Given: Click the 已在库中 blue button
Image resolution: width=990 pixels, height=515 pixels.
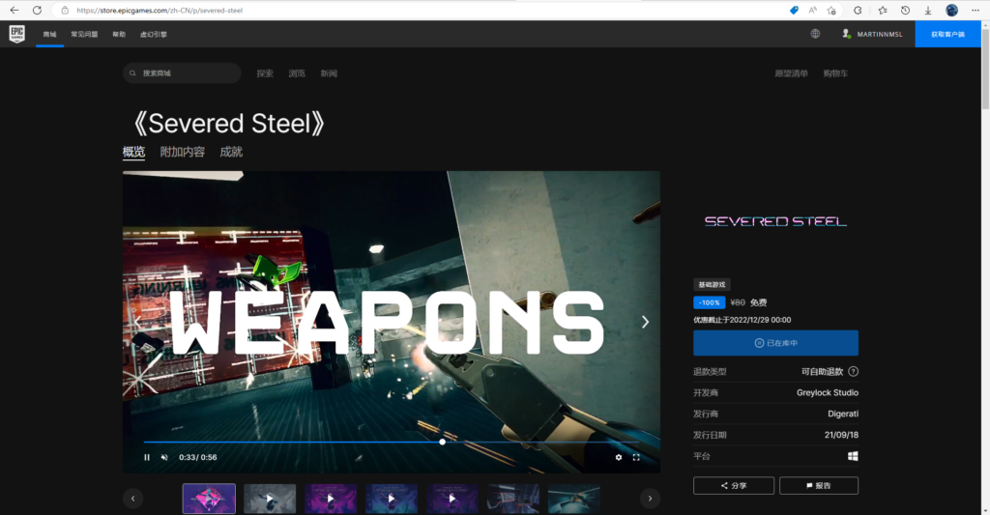Looking at the screenshot, I should (x=775, y=343).
